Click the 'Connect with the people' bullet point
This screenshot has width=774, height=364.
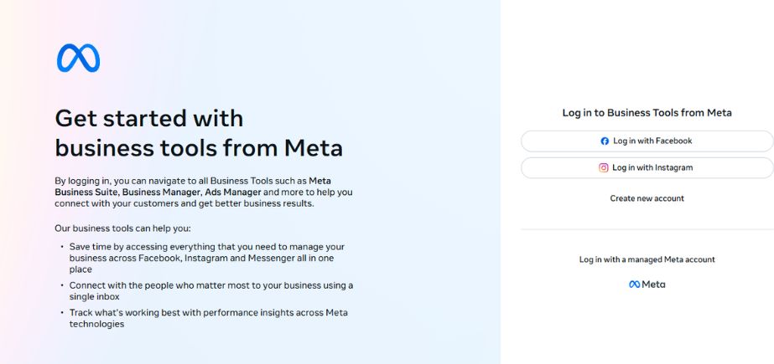pyautogui.click(x=211, y=291)
